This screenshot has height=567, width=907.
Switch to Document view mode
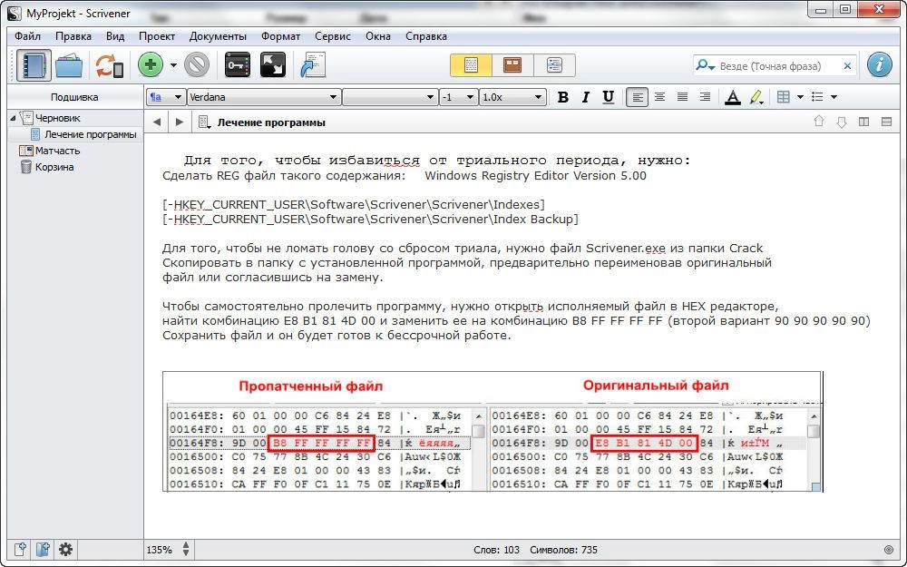point(471,64)
